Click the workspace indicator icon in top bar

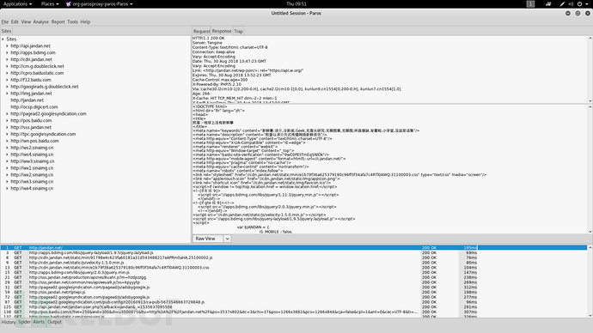[x=530, y=3]
